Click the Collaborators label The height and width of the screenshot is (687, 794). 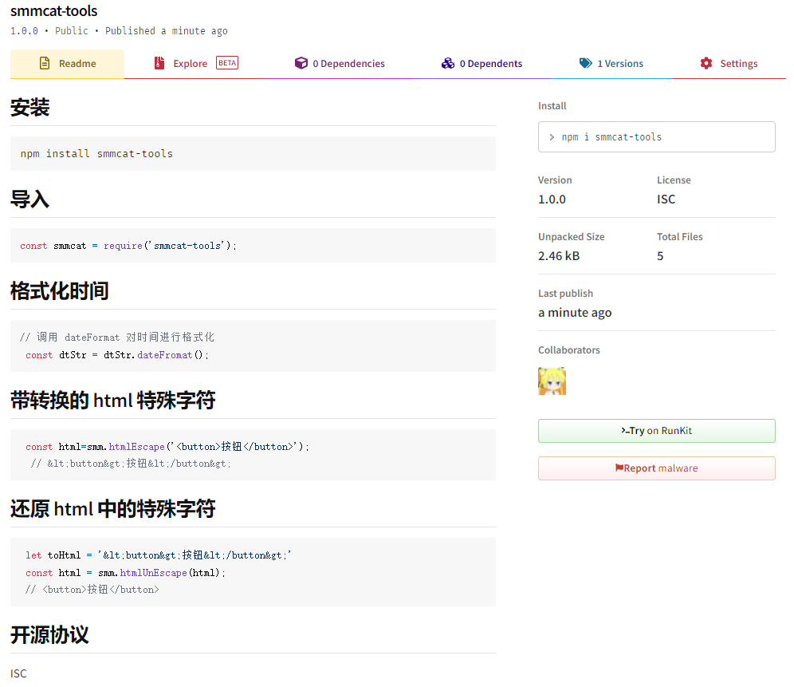tap(568, 350)
